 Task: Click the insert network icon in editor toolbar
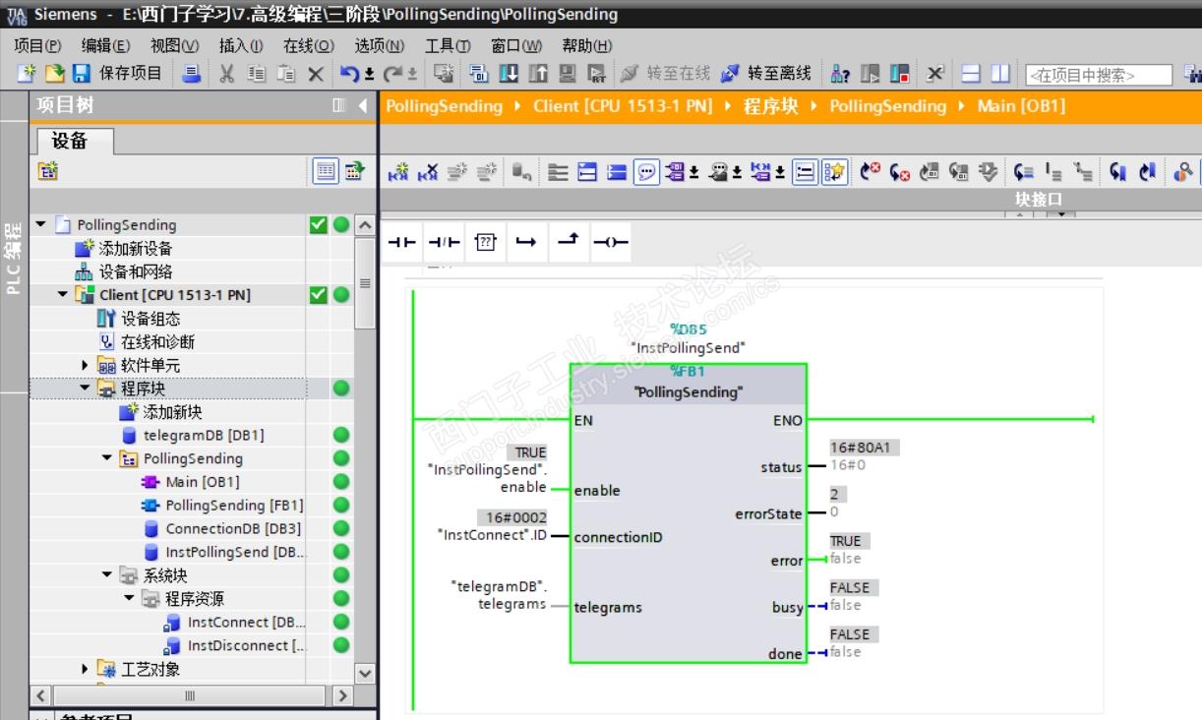398,172
